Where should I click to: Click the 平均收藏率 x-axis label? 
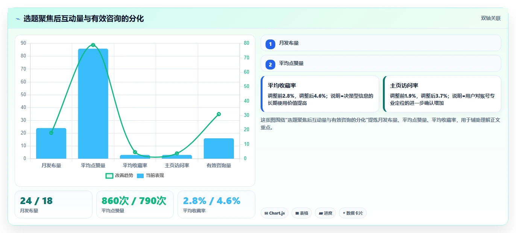click(135, 165)
